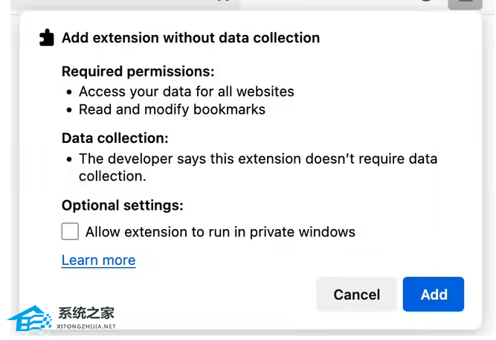This screenshot has width=496, height=340.
Task: Select 'Access your data for all websites' item
Action: click(186, 92)
